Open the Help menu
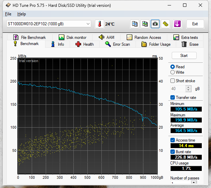211x188 pixels. pos(22,14)
